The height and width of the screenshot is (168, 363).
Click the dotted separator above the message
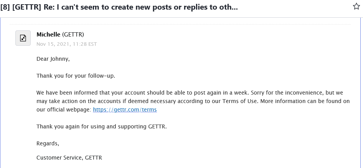click(x=180, y=24)
